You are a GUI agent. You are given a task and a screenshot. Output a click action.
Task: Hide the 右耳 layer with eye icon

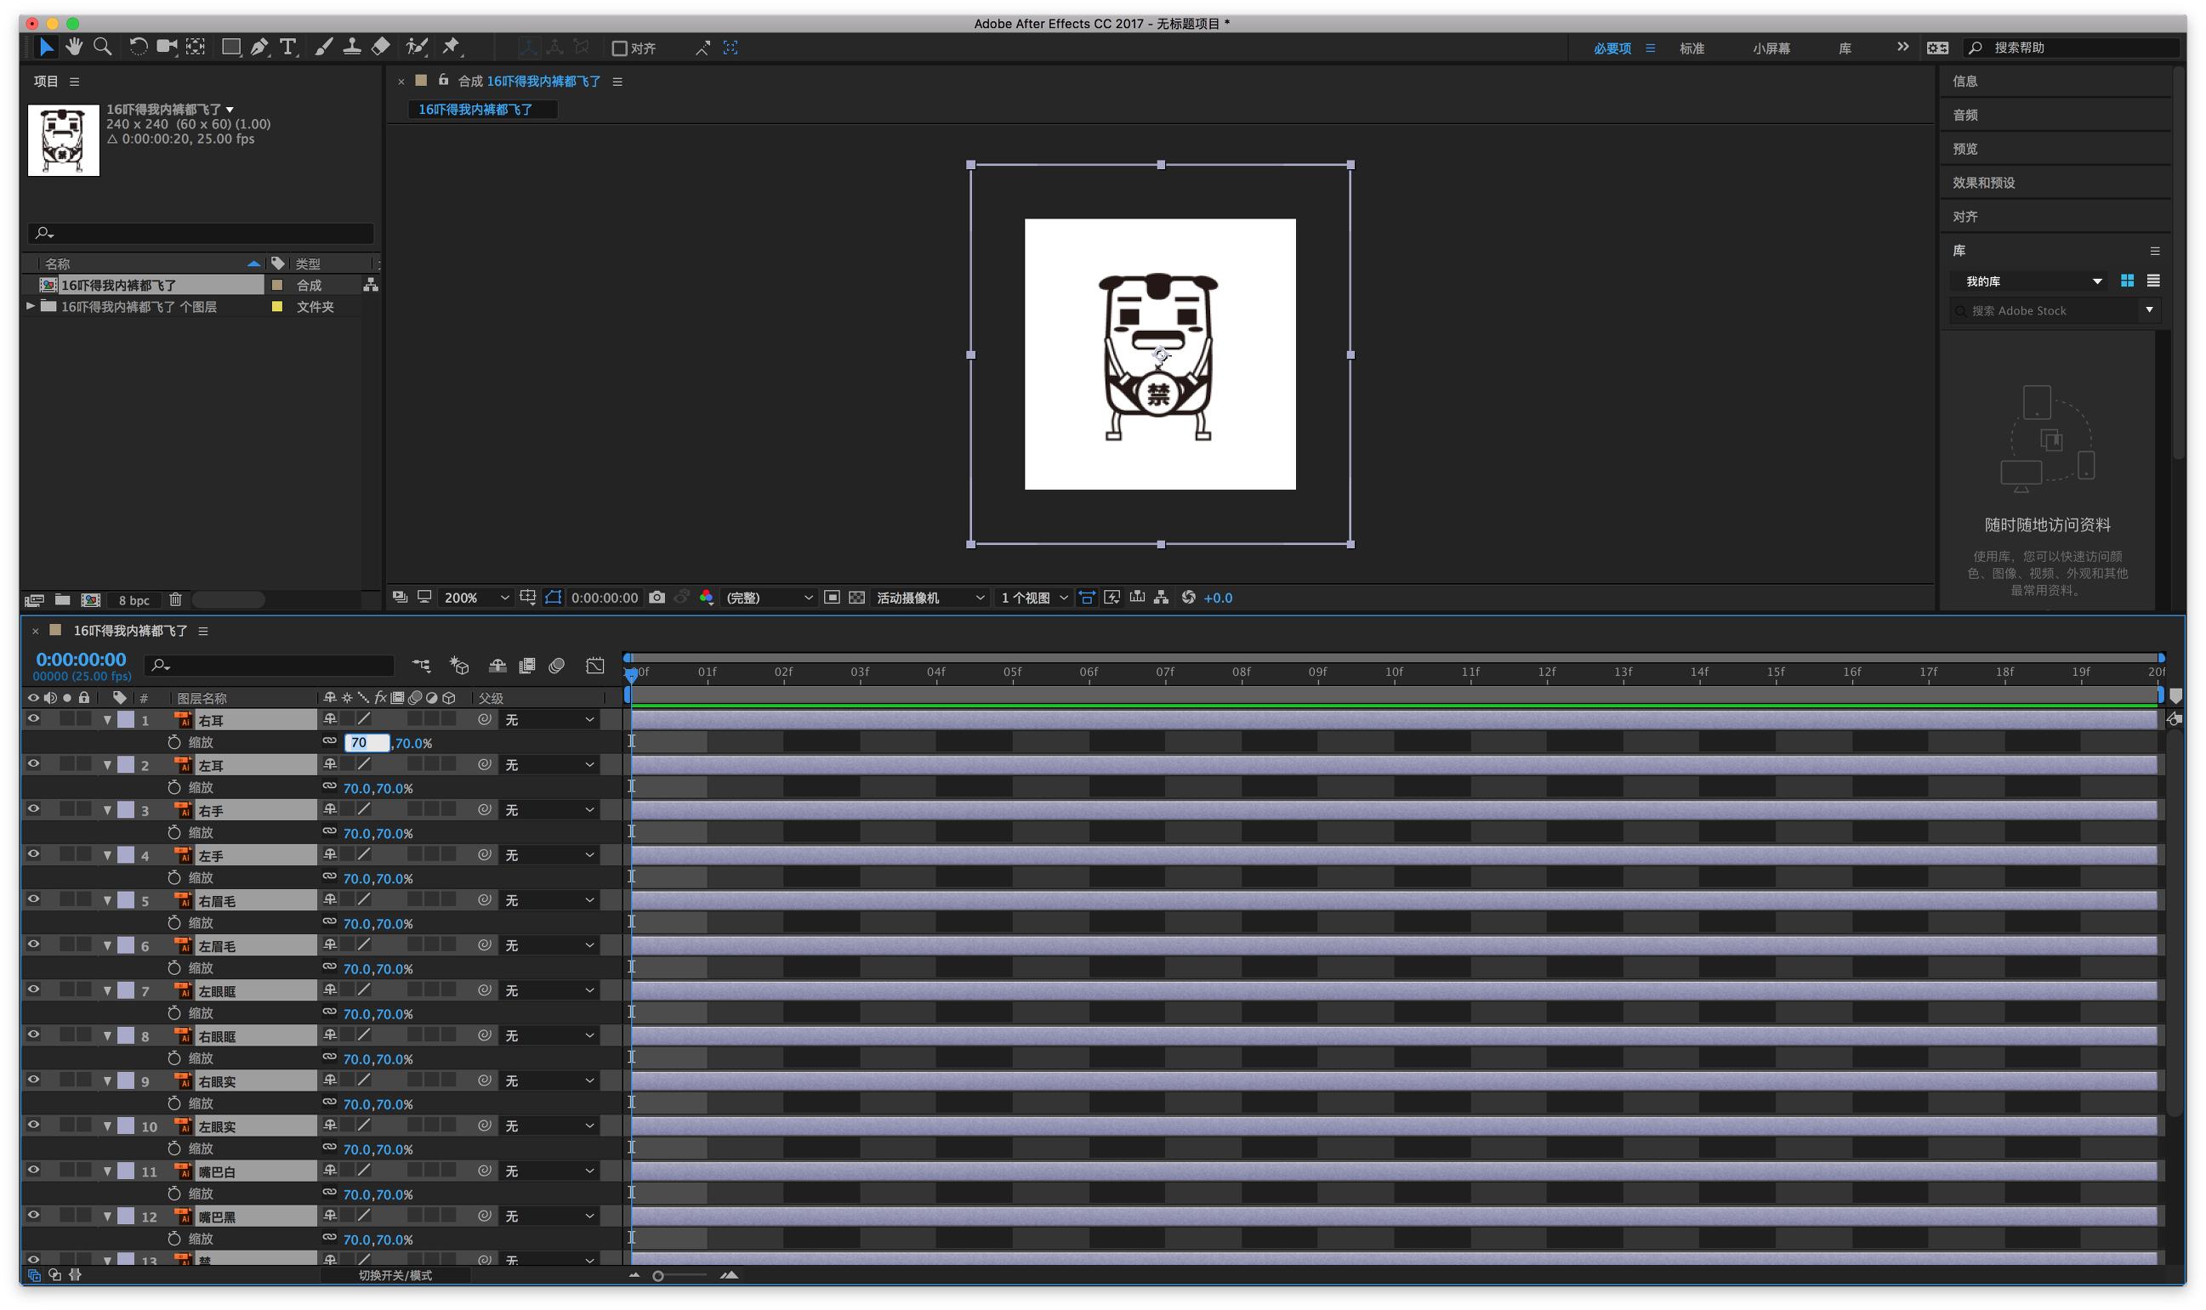pyautogui.click(x=33, y=719)
